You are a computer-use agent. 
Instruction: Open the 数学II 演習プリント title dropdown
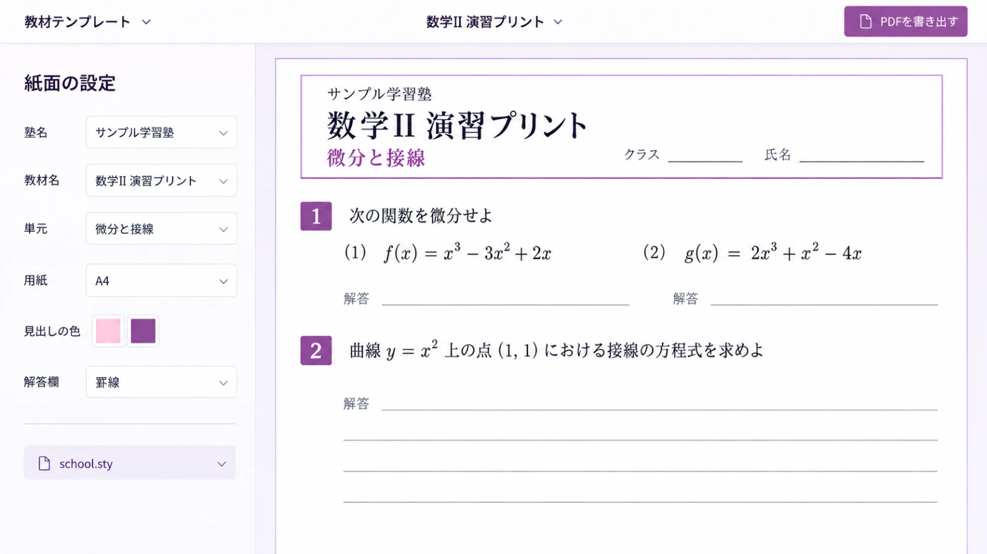(x=494, y=22)
